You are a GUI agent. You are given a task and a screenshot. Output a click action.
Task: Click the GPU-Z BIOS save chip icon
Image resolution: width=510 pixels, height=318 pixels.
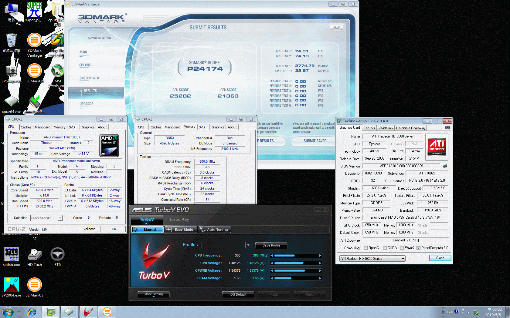tap(445, 166)
